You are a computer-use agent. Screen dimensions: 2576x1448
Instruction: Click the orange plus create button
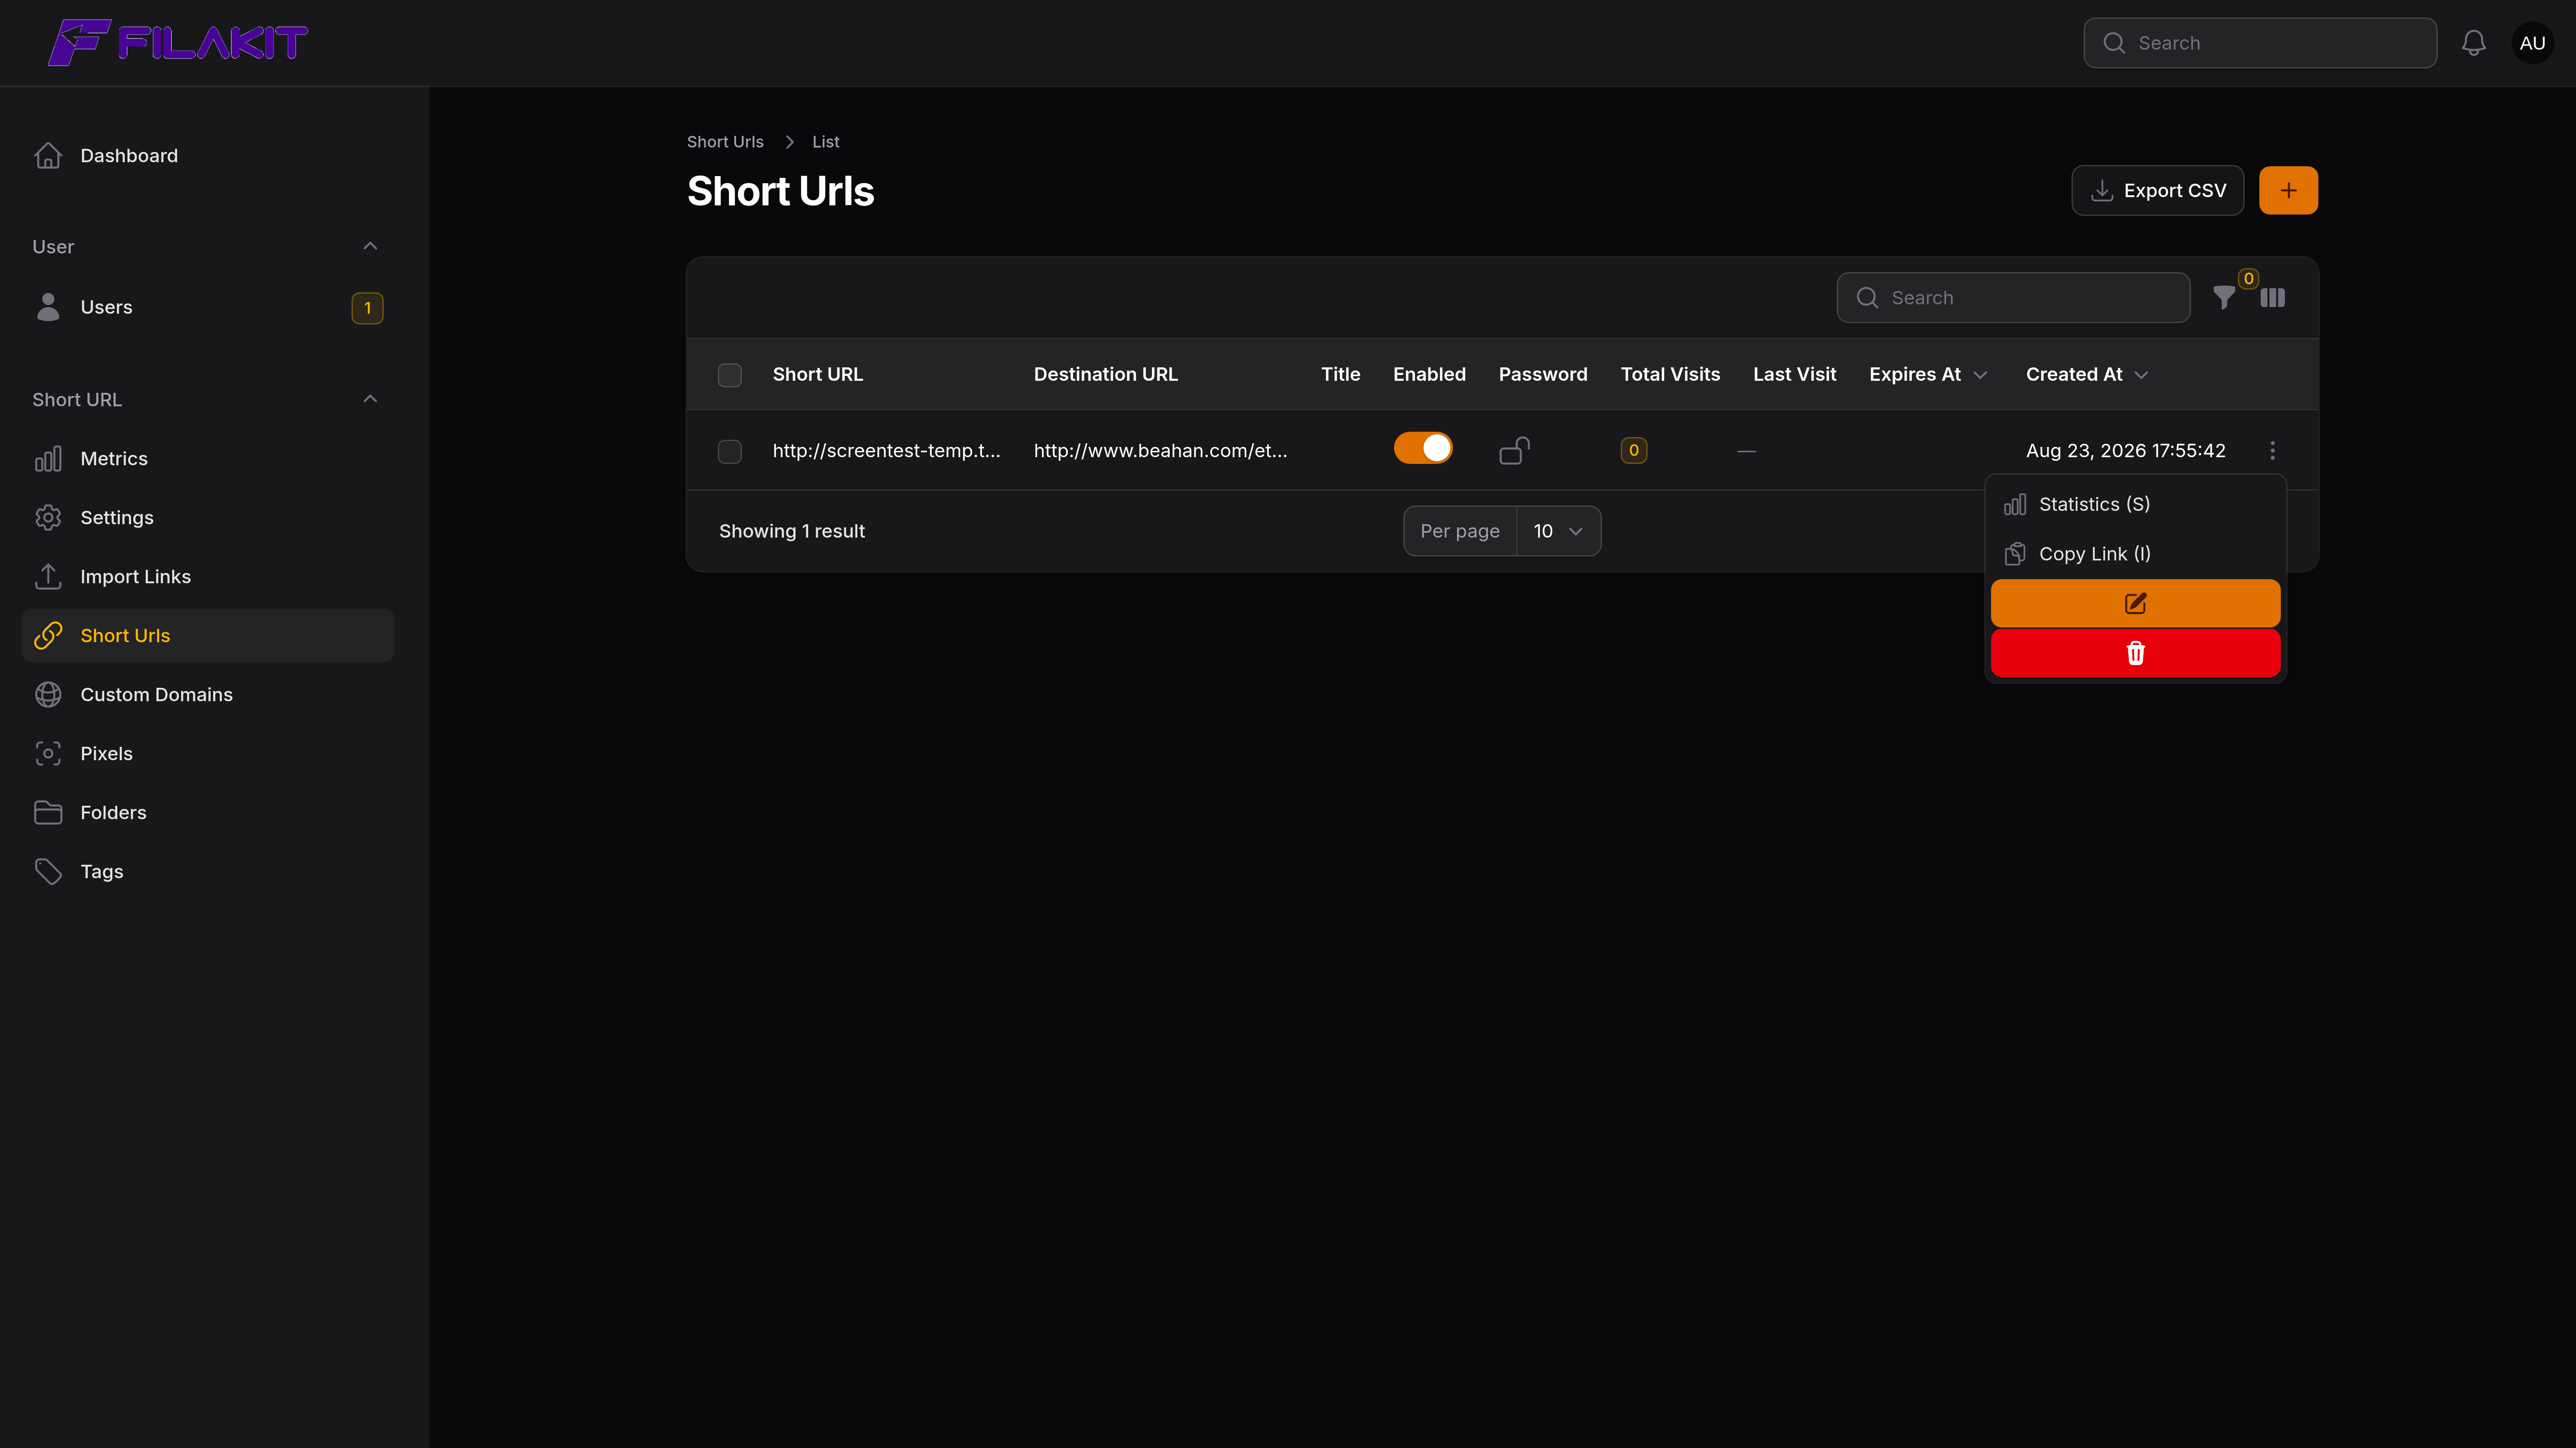point(2288,190)
